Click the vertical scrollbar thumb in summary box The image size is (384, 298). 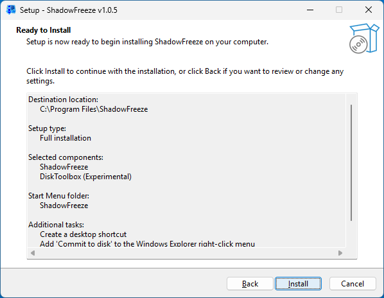[351, 163]
